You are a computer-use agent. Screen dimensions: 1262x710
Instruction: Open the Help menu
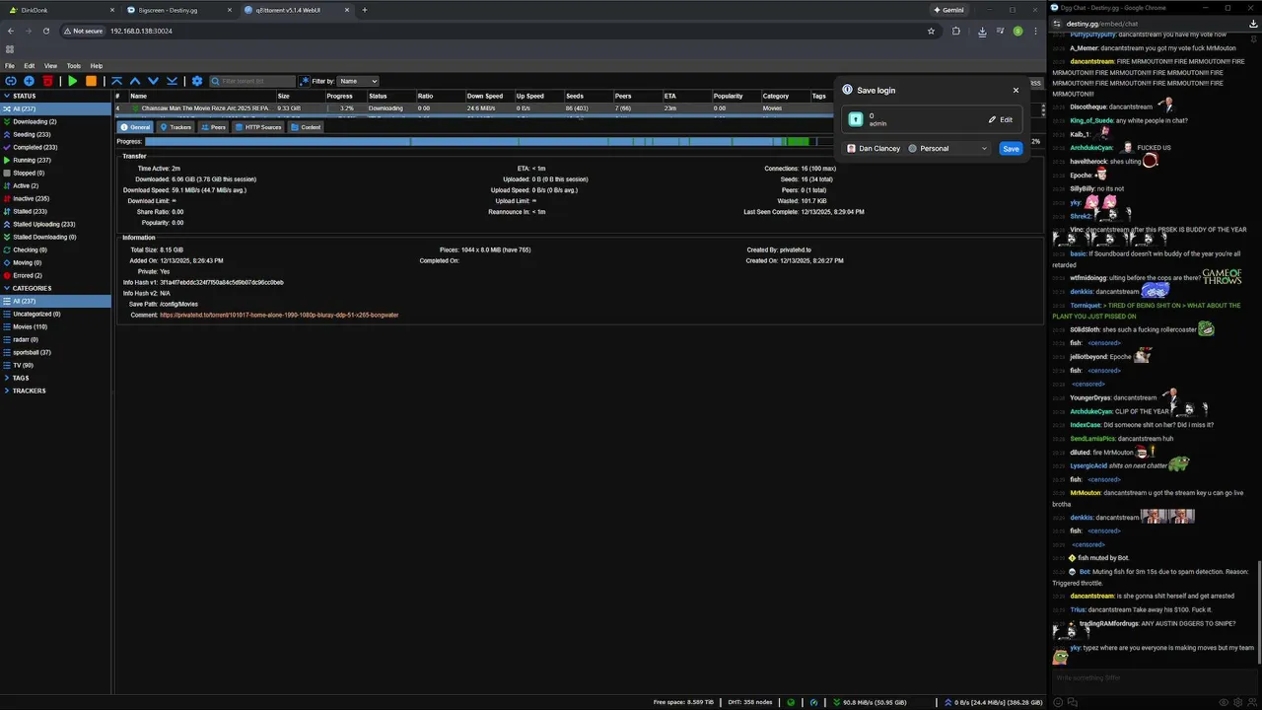click(x=97, y=66)
